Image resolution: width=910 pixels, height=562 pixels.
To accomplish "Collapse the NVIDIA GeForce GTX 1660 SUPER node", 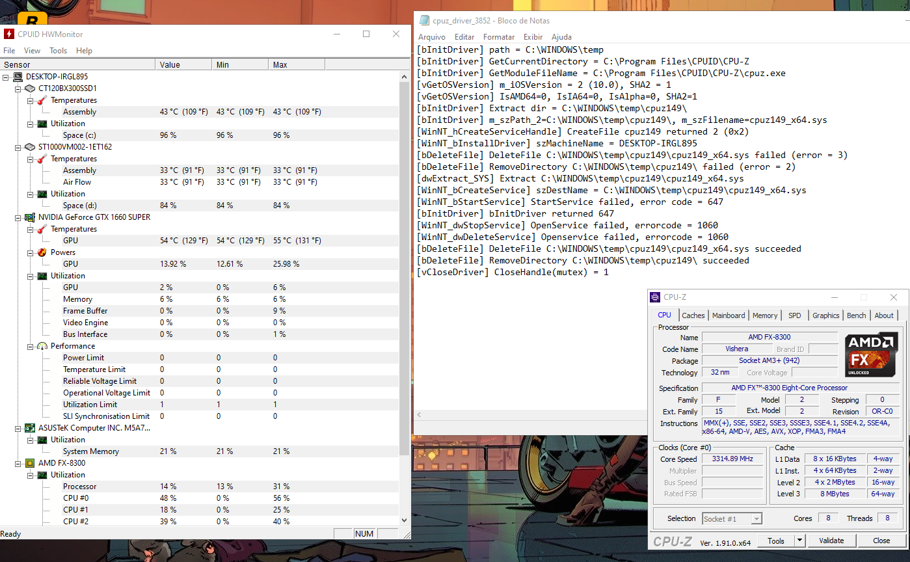I will [18, 217].
